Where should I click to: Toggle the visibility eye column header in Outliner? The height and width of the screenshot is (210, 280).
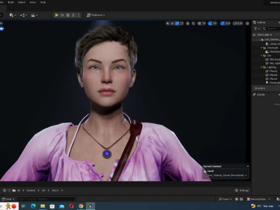[254, 35]
